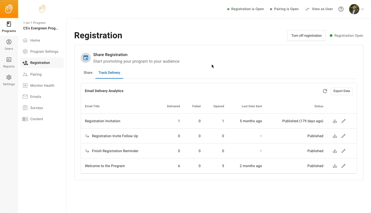Expand the profile menu chevron

(362, 9)
